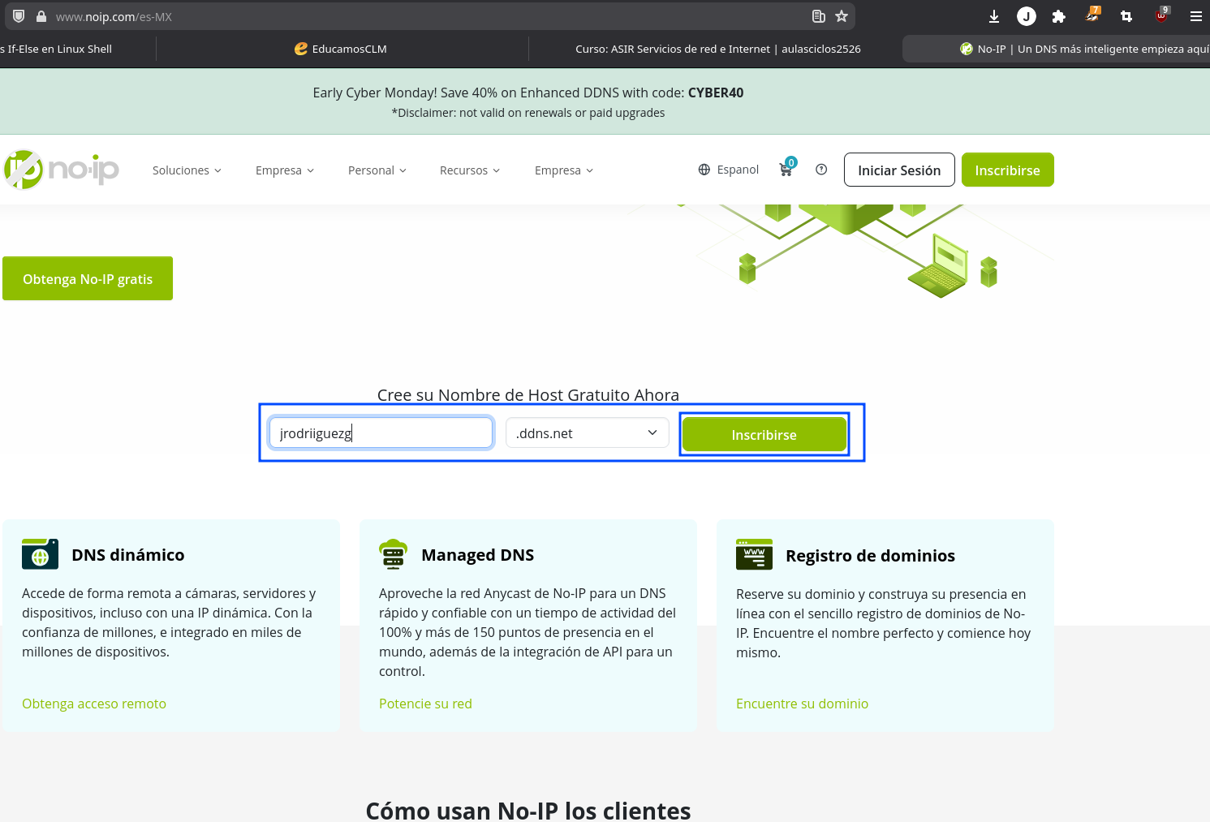Open the Encuentre su dominio link

point(802,704)
